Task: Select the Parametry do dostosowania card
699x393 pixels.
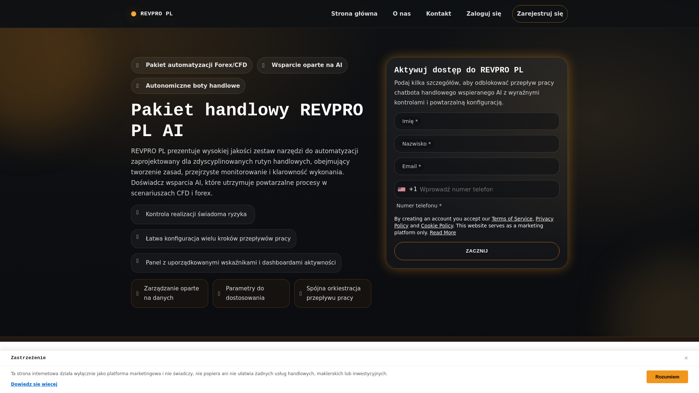Action: pos(251,293)
